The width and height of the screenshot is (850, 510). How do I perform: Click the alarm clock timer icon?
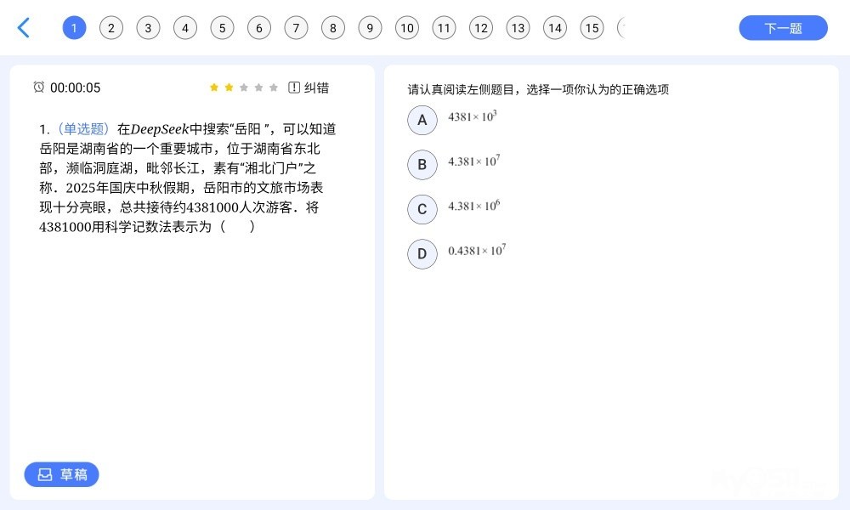pos(39,88)
